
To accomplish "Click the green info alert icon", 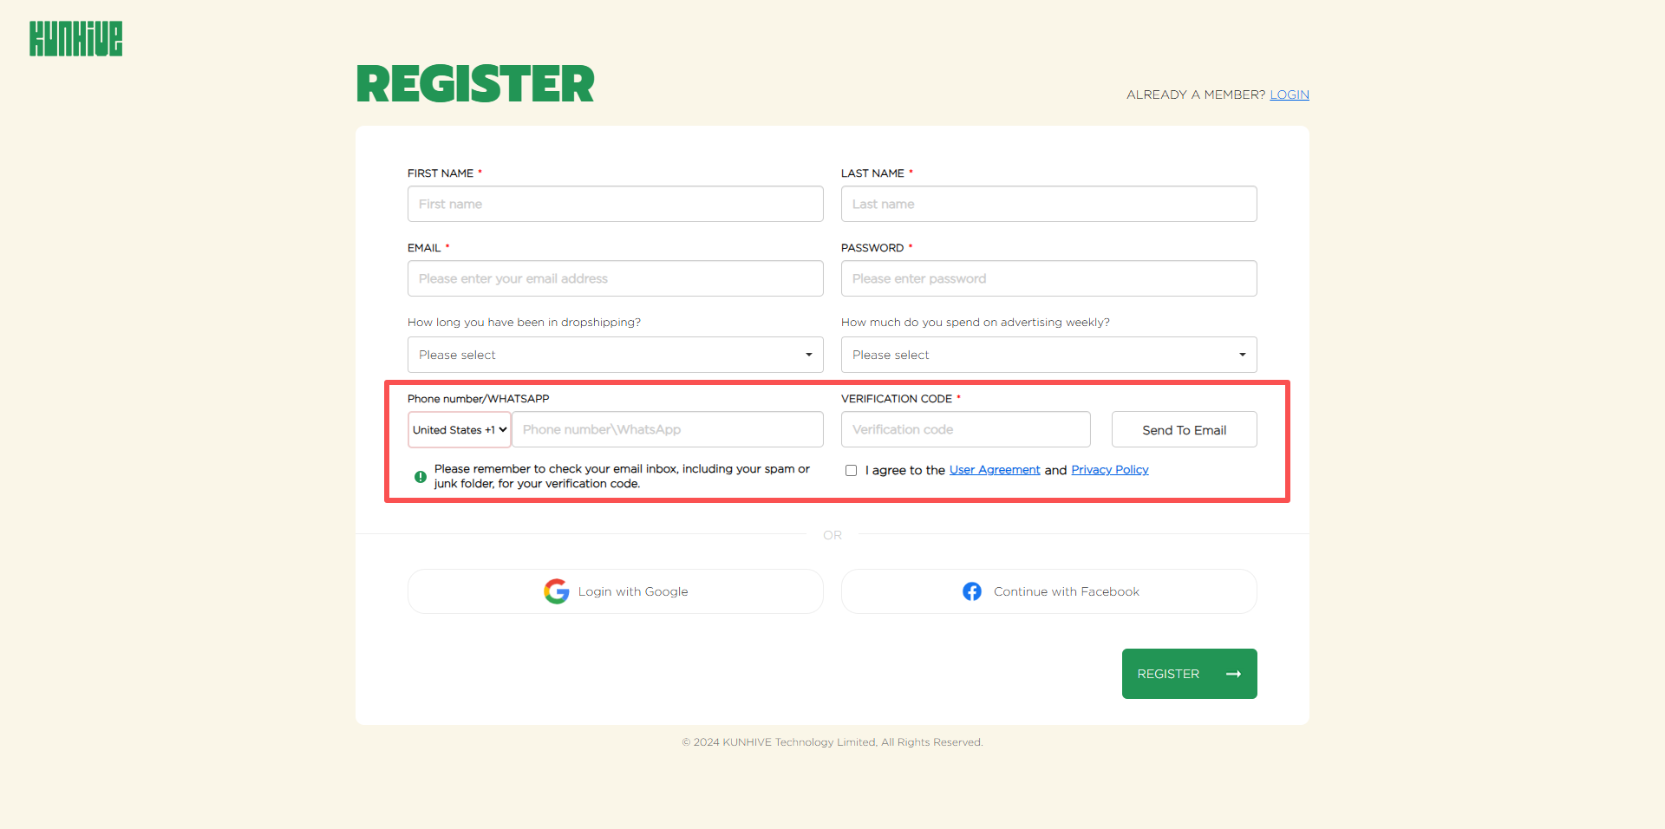I will [421, 477].
